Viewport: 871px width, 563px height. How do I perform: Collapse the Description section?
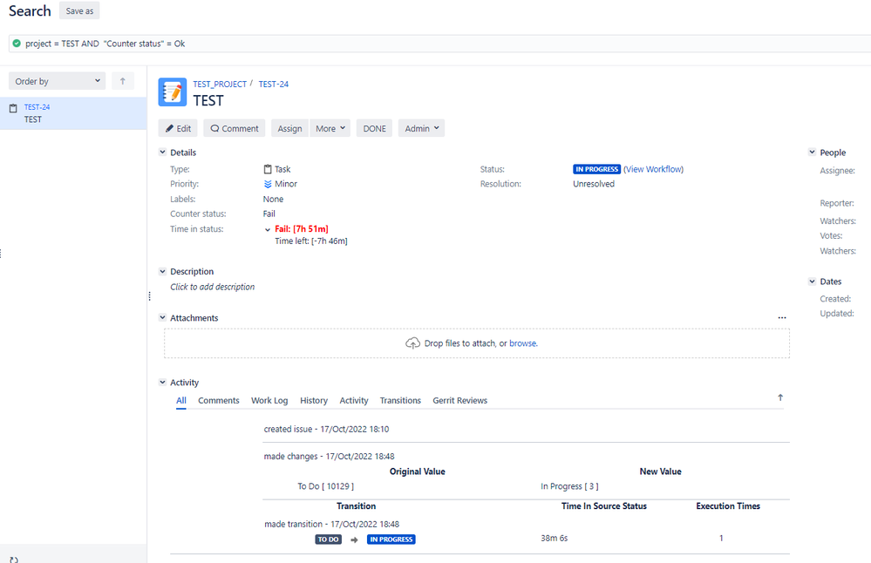[163, 272]
